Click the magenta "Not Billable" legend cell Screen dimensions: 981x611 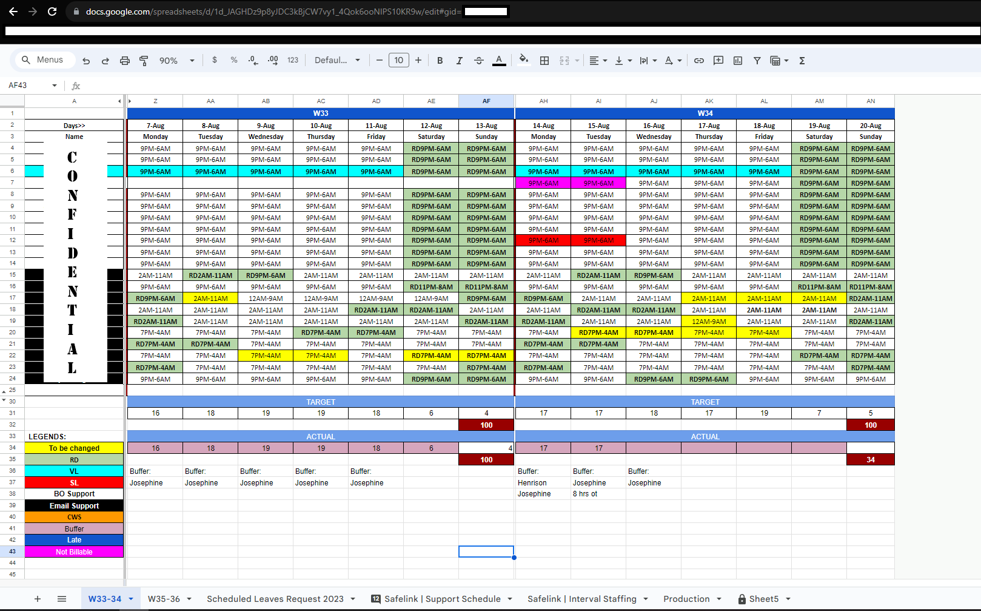click(x=74, y=552)
